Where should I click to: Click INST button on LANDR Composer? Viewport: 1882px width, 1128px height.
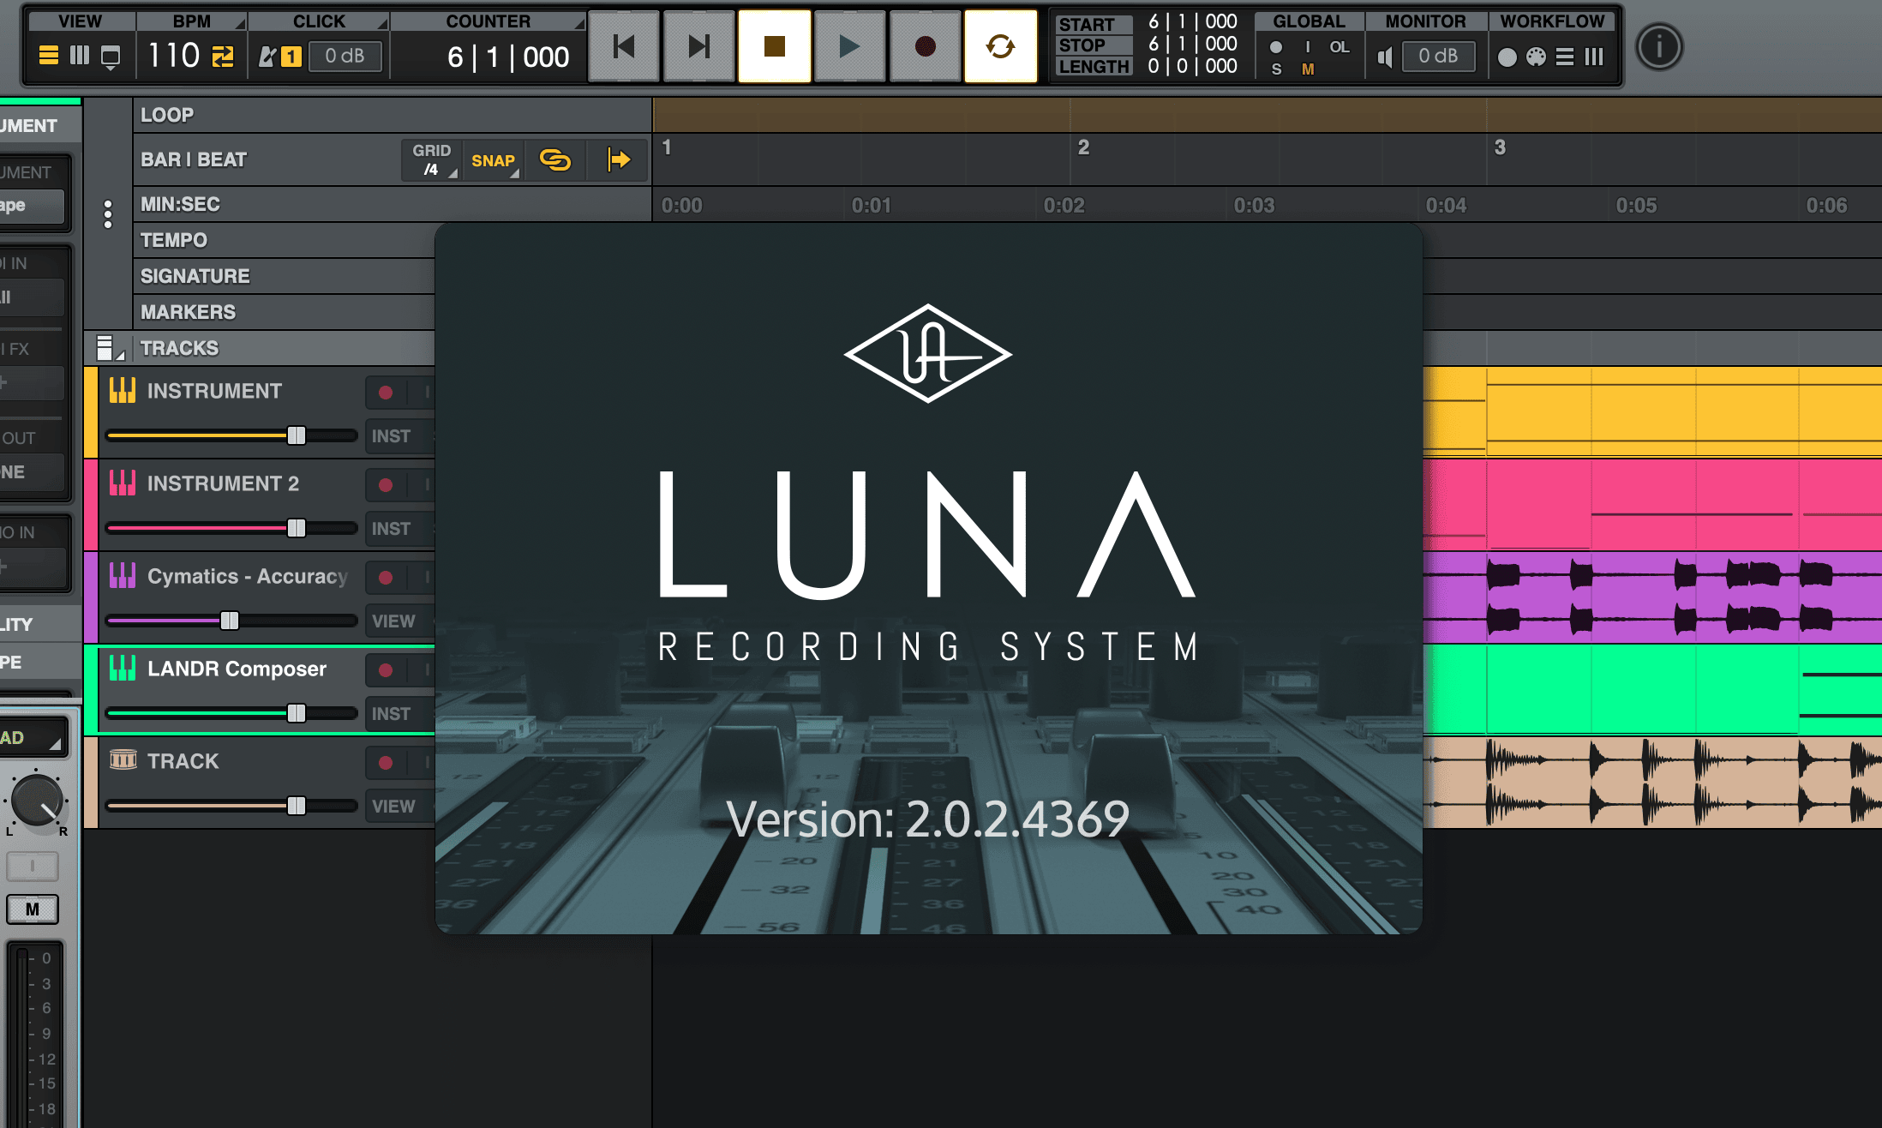point(392,714)
